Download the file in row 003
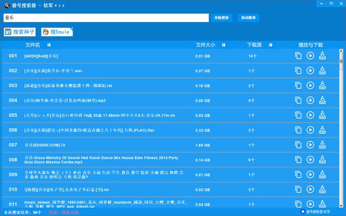Screen dimensions: 346x216 pyautogui.click(x=322, y=85)
